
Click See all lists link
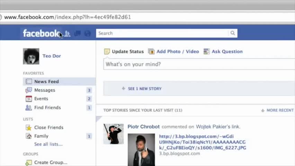(48, 144)
